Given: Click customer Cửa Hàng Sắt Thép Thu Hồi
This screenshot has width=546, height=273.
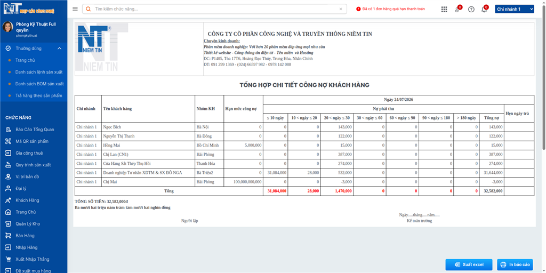Looking at the screenshot, I should click(127, 163).
